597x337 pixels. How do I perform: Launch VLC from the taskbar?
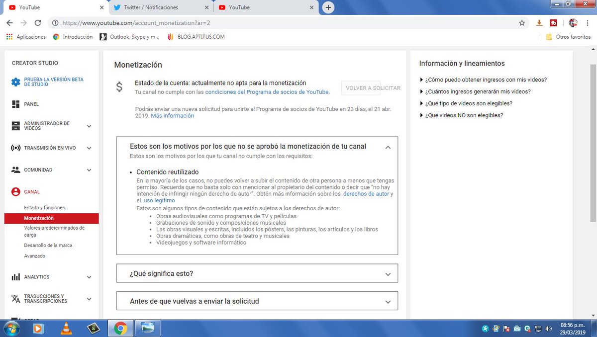click(65, 329)
